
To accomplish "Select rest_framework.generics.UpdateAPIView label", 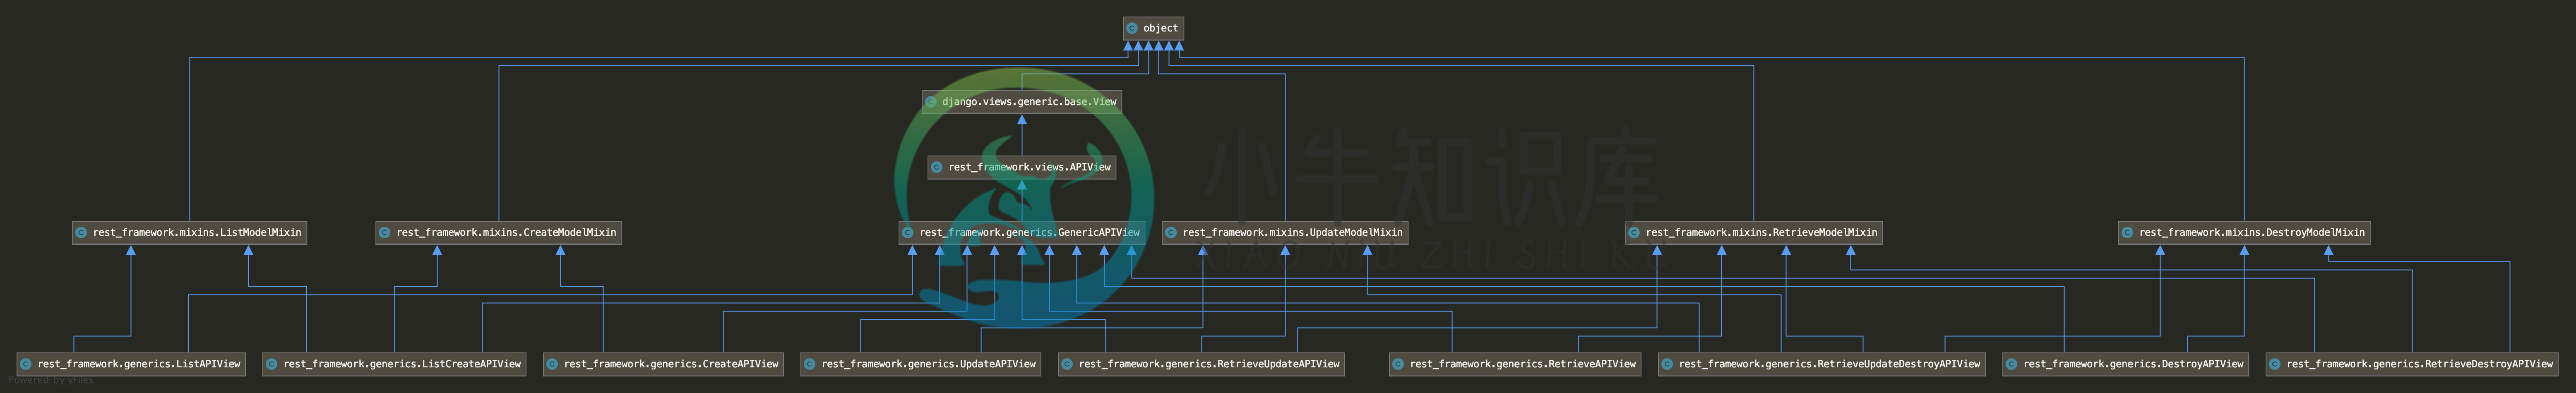I will 928,365.
